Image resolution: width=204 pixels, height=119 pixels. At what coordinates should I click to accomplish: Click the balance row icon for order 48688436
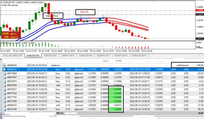coord(5,65)
